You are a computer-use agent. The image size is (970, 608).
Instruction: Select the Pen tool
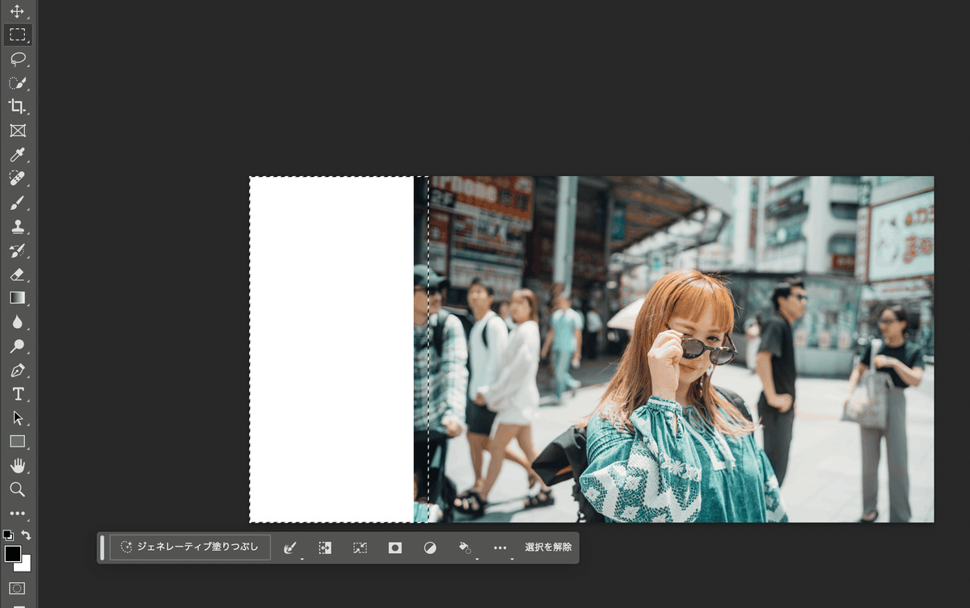pos(17,371)
